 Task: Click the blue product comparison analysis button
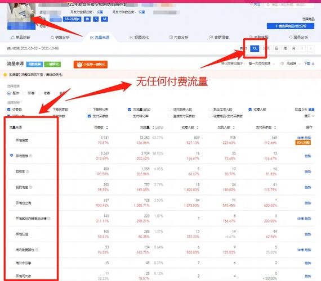click(x=290, y=26)
